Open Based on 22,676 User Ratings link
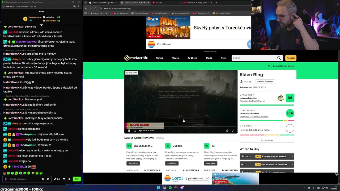This screenshot has height=191, width=340. coord(254,116)
